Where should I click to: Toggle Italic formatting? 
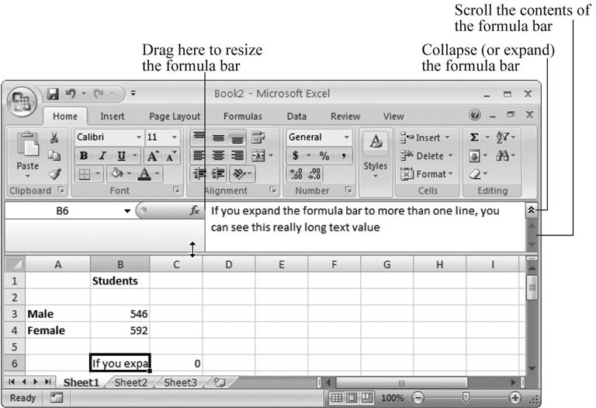(x=102, y=155)
